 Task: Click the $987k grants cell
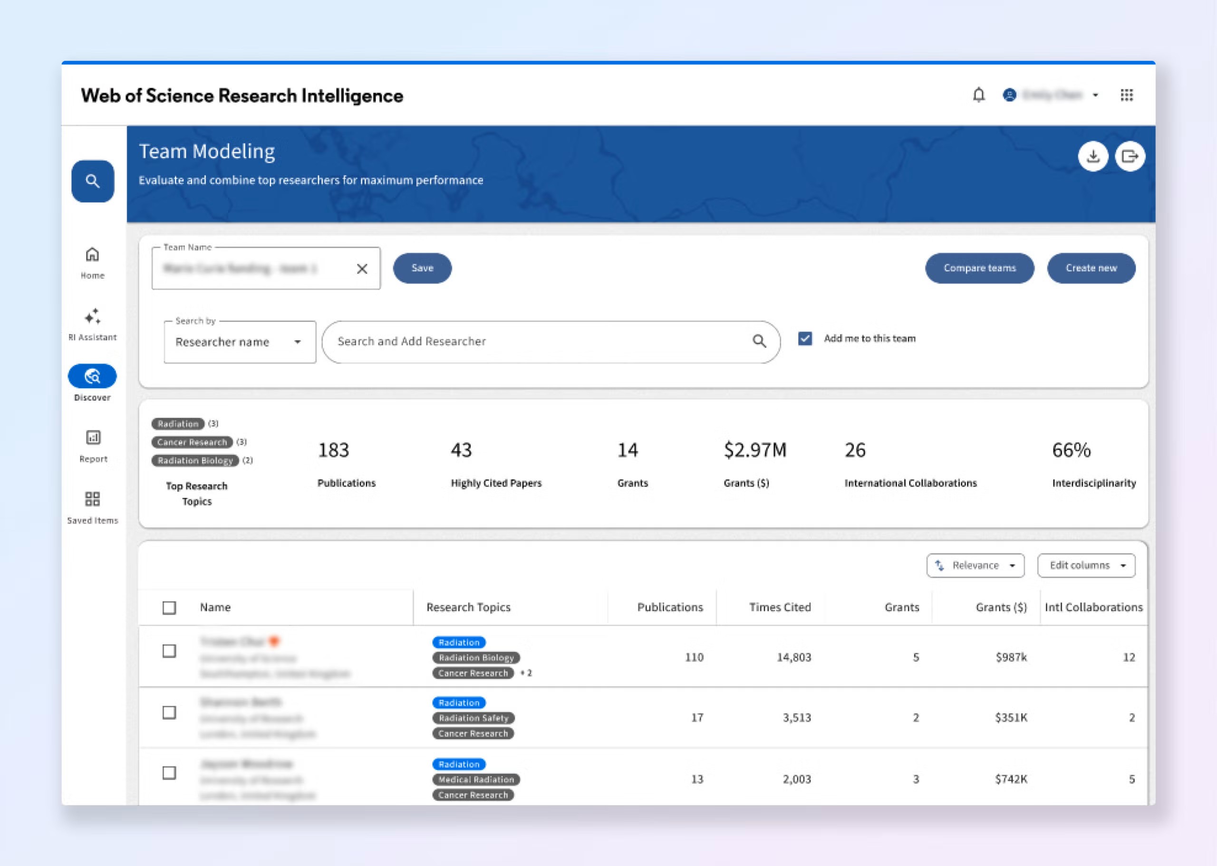[1011, 657]
